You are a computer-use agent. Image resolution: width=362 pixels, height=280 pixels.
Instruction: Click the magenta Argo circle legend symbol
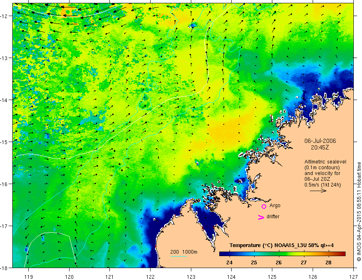point(264,206)
